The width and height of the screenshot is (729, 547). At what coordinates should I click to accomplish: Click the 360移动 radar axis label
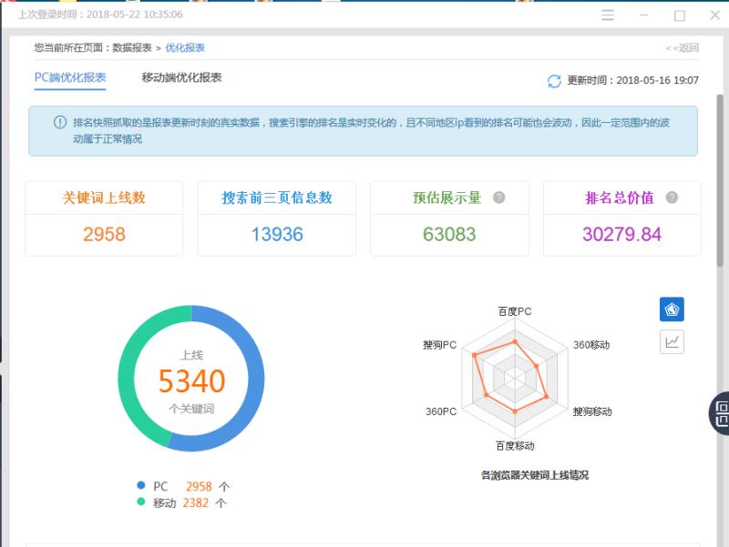[590, 345]
